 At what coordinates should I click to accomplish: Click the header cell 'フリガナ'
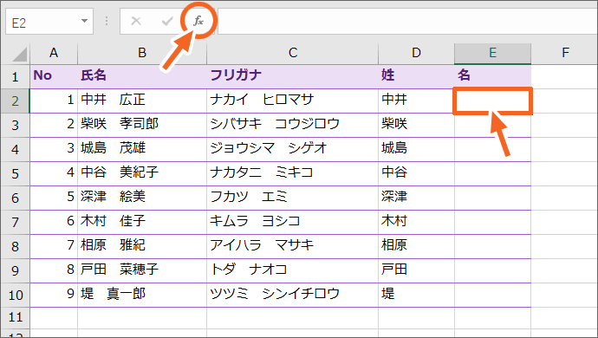pyautogui.click(x=293, y=76)
